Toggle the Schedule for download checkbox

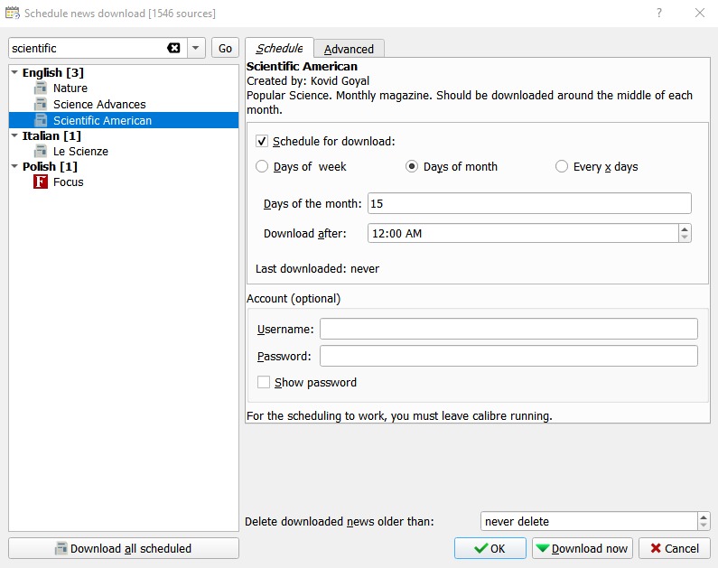click(x=262, y=141)
